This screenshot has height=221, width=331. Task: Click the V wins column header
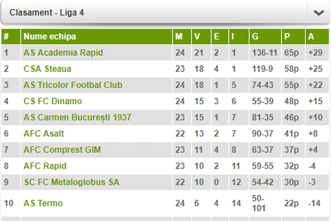point(197,37)
